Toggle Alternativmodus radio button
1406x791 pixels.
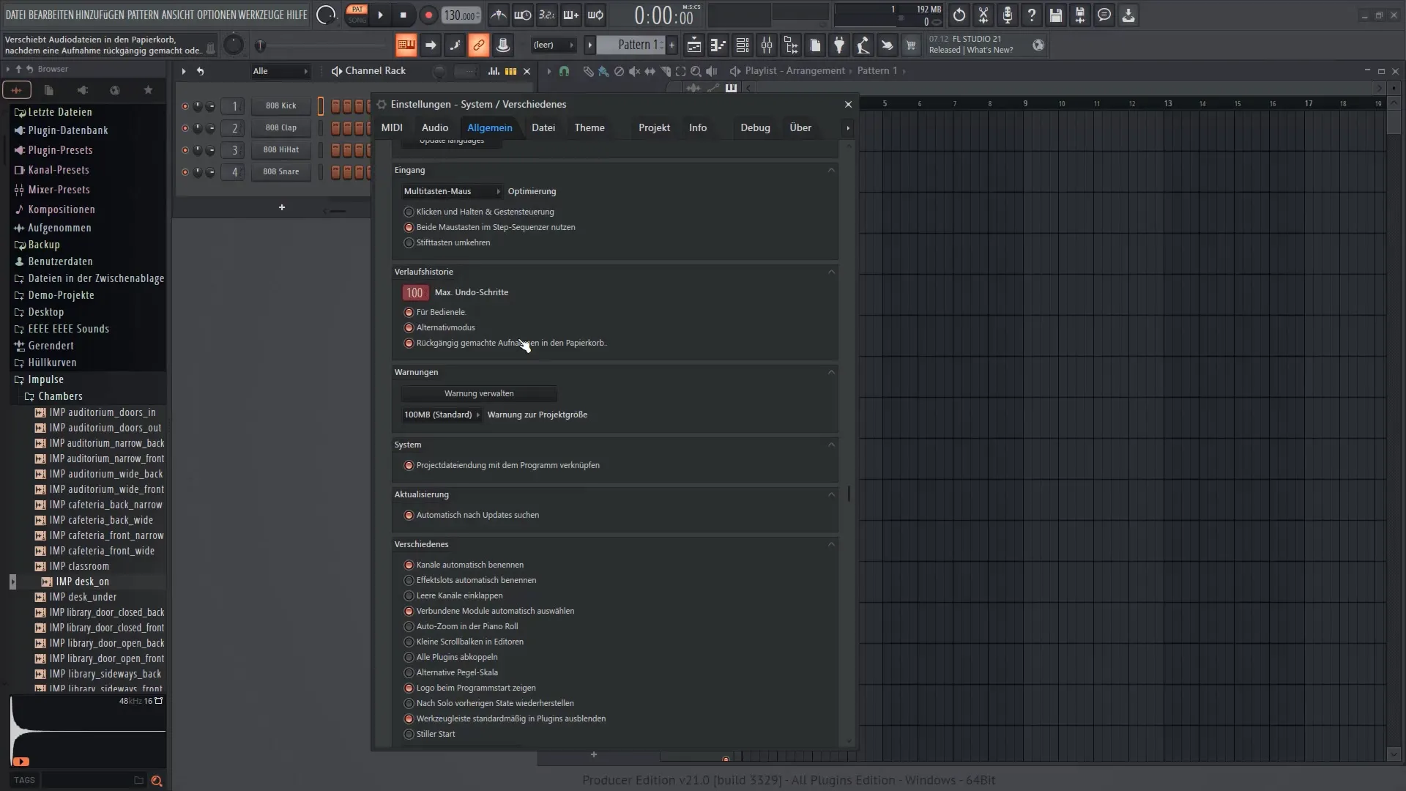pos(409,327)
